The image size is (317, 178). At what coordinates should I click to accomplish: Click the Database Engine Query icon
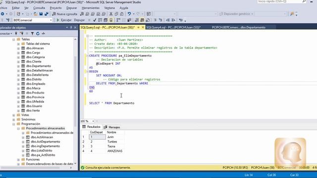(82, 14)
